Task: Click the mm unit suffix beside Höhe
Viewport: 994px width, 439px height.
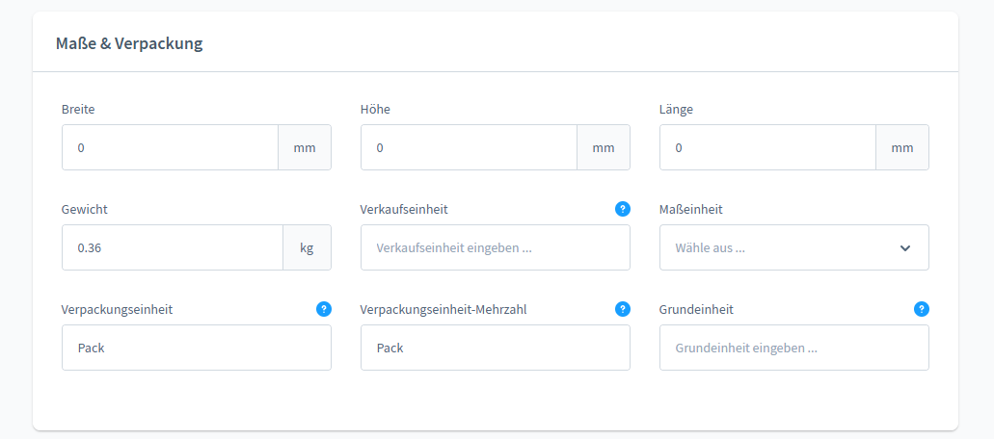Action: pos(604,147)
